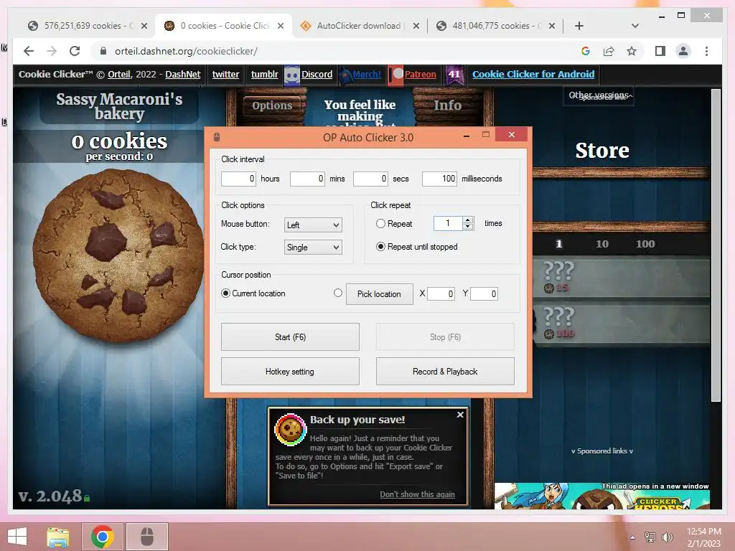
Task: Click the Start (F6) button
Action: (290, 337)
